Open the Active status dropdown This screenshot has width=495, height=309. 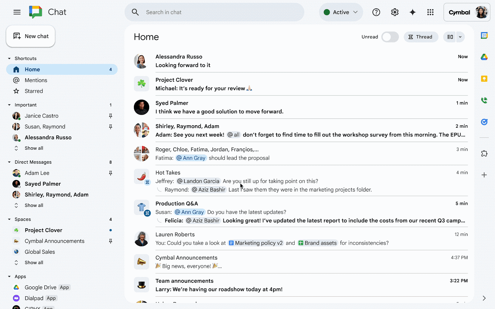point(341,12)
